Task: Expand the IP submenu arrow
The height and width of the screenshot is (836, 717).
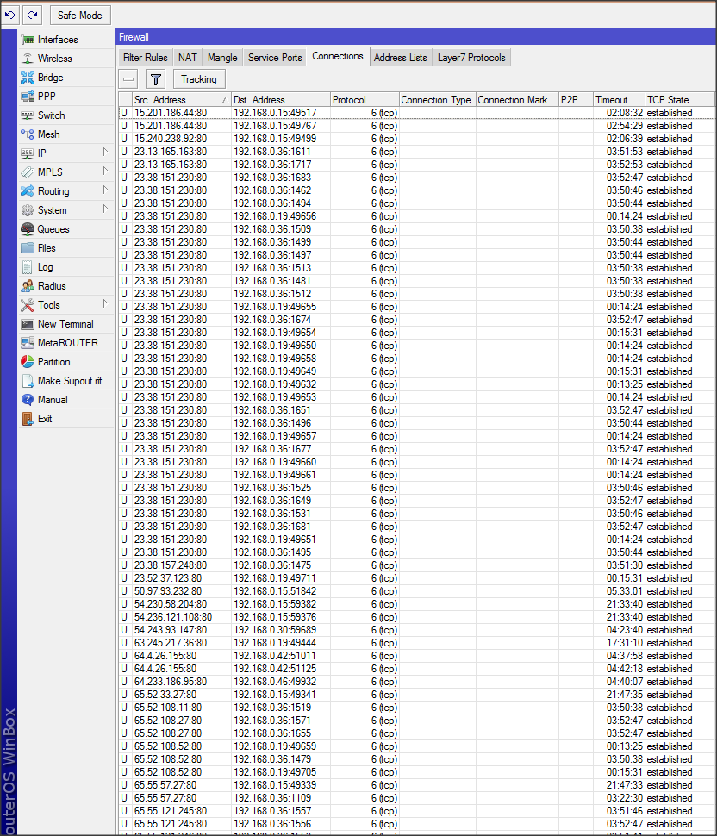Action: click(x=105, y=153)
